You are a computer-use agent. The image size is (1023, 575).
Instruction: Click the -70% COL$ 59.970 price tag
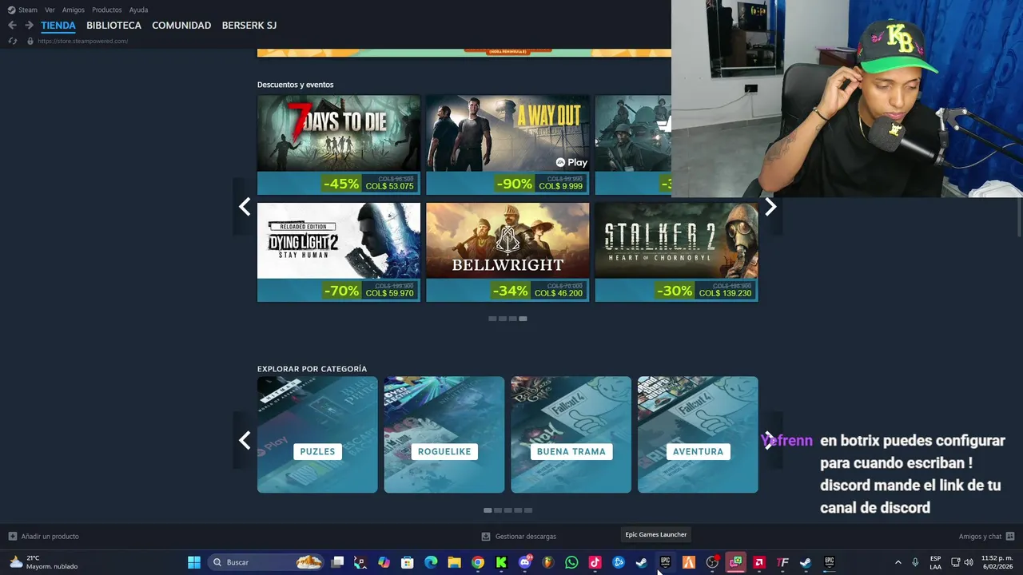[368, 291]
